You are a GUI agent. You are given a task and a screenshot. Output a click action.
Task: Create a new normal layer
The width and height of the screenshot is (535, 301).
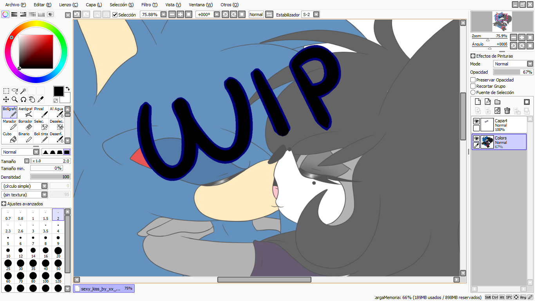(477, 102)
